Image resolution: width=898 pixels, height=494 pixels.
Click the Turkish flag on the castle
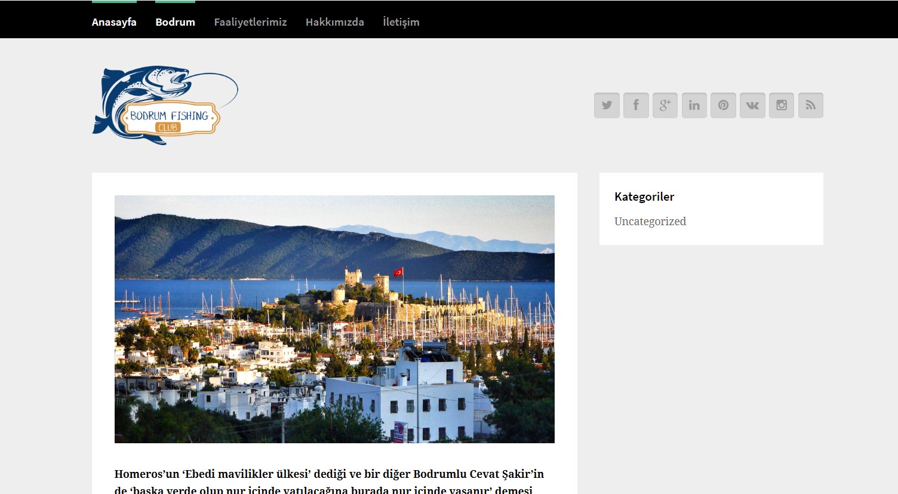[x=398, y=272]
